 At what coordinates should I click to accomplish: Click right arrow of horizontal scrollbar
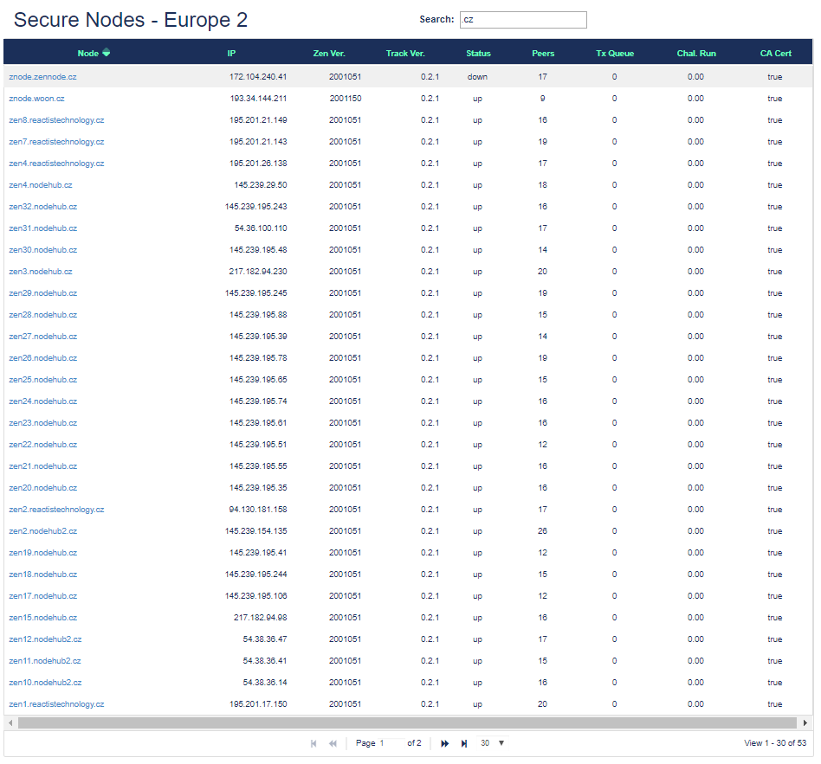tap(805, 722)
